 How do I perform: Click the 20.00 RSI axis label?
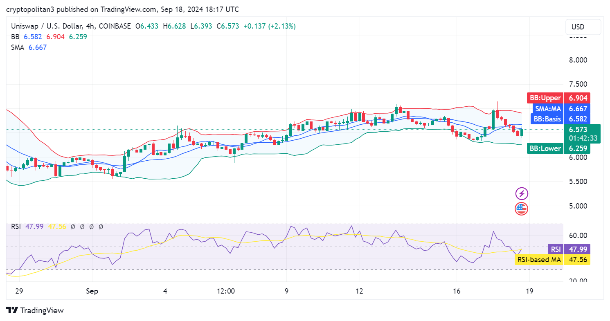coord(578,281)
